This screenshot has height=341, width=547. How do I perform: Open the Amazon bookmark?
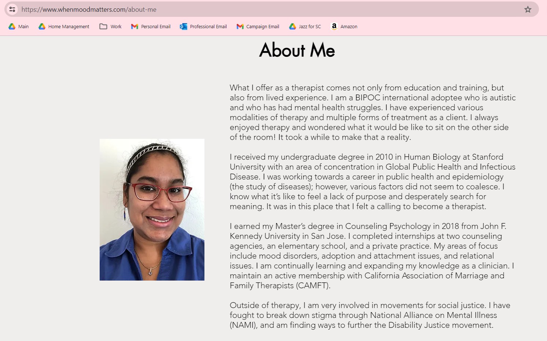click(344, 26)
